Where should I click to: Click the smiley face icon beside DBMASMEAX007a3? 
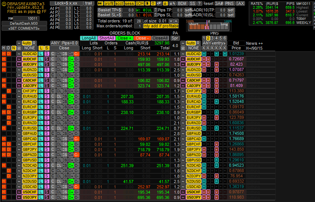4,4
